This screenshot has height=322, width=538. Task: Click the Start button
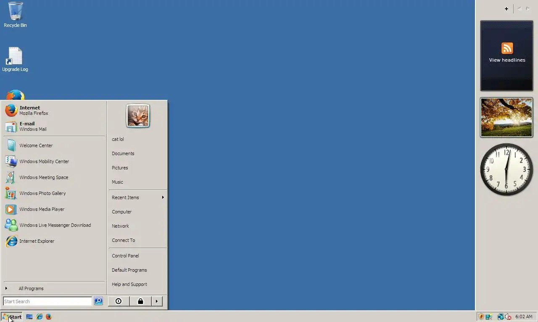coord(12,317)
